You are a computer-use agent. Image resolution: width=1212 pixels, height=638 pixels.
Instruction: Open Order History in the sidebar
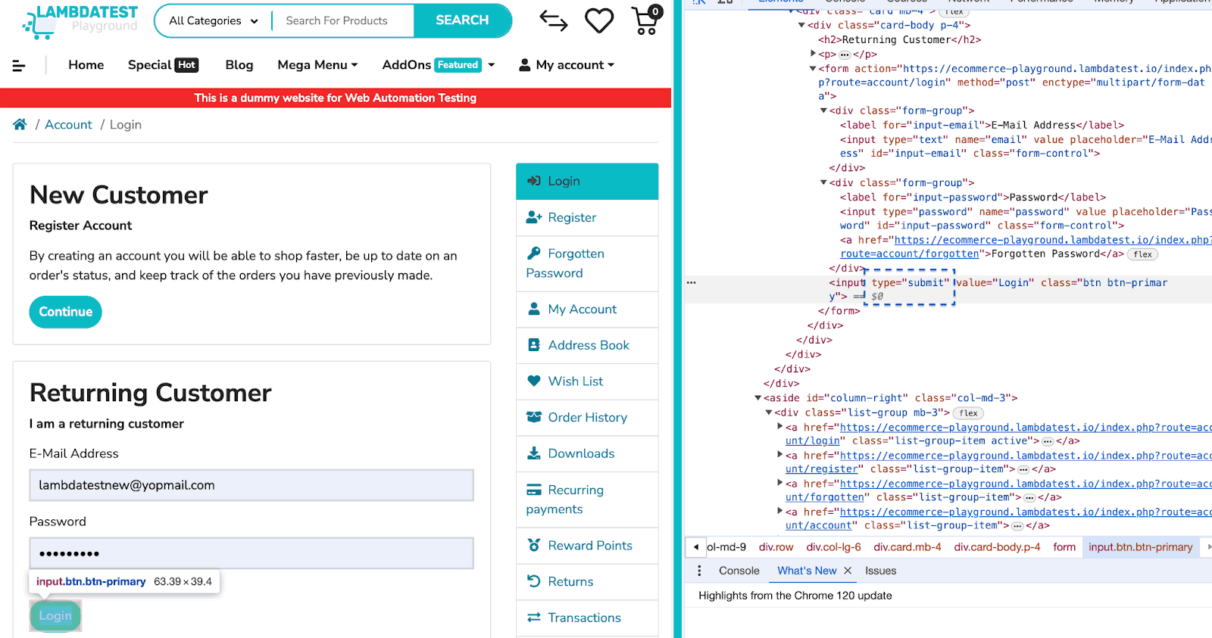587,418
